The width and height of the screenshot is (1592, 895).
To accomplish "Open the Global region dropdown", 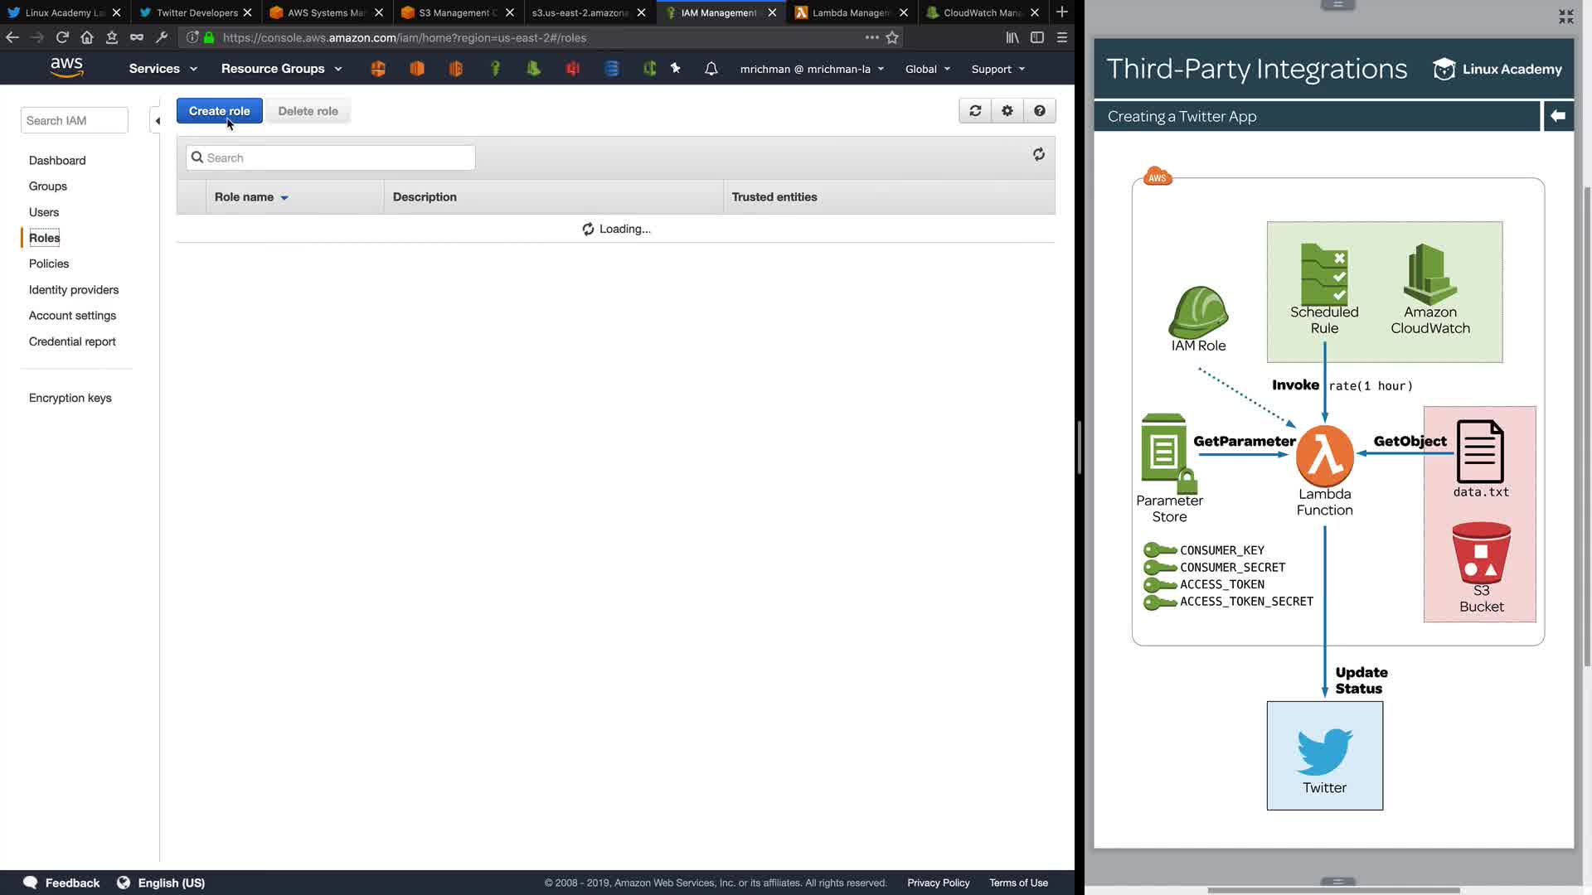I will click(927, 69).
